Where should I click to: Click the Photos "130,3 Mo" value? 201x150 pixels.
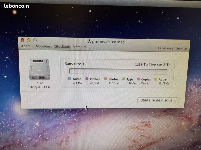click(114, 83)
